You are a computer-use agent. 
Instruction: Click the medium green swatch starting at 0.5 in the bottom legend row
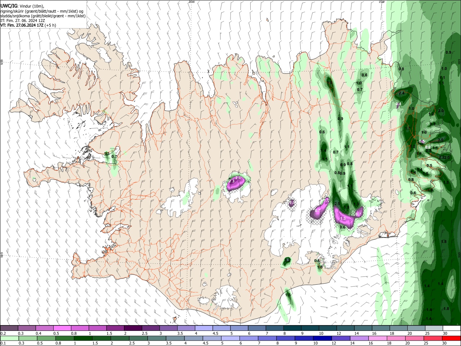tap(46, 338)
